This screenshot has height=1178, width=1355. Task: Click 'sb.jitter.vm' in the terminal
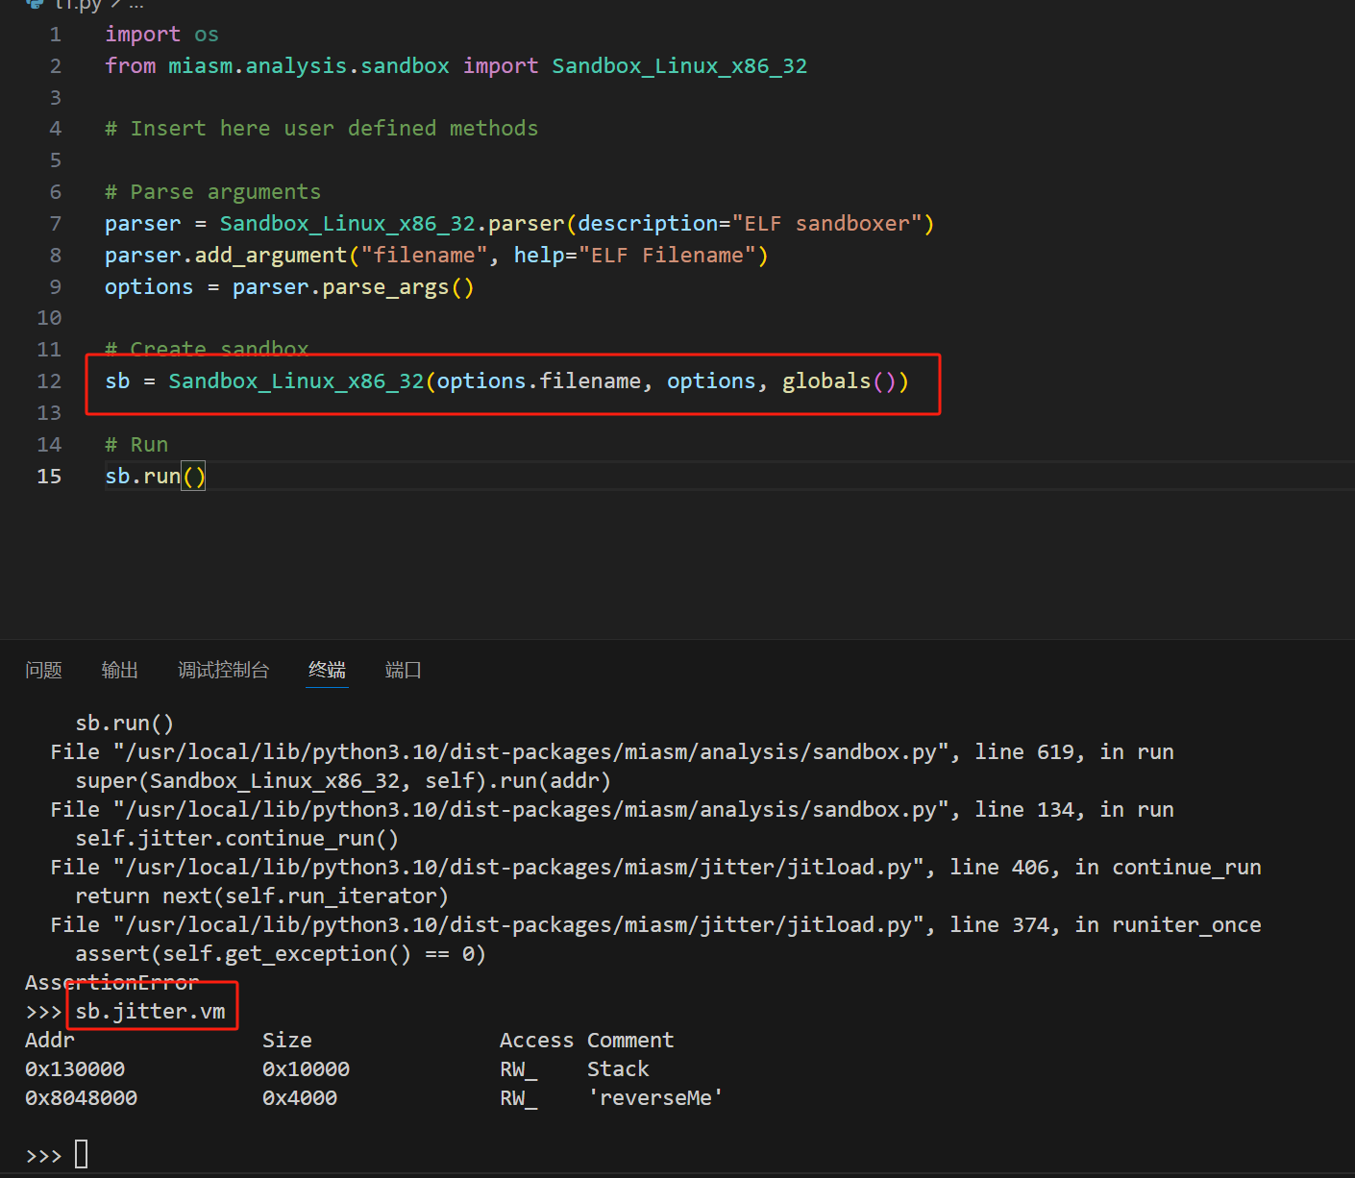(151, 1012)
